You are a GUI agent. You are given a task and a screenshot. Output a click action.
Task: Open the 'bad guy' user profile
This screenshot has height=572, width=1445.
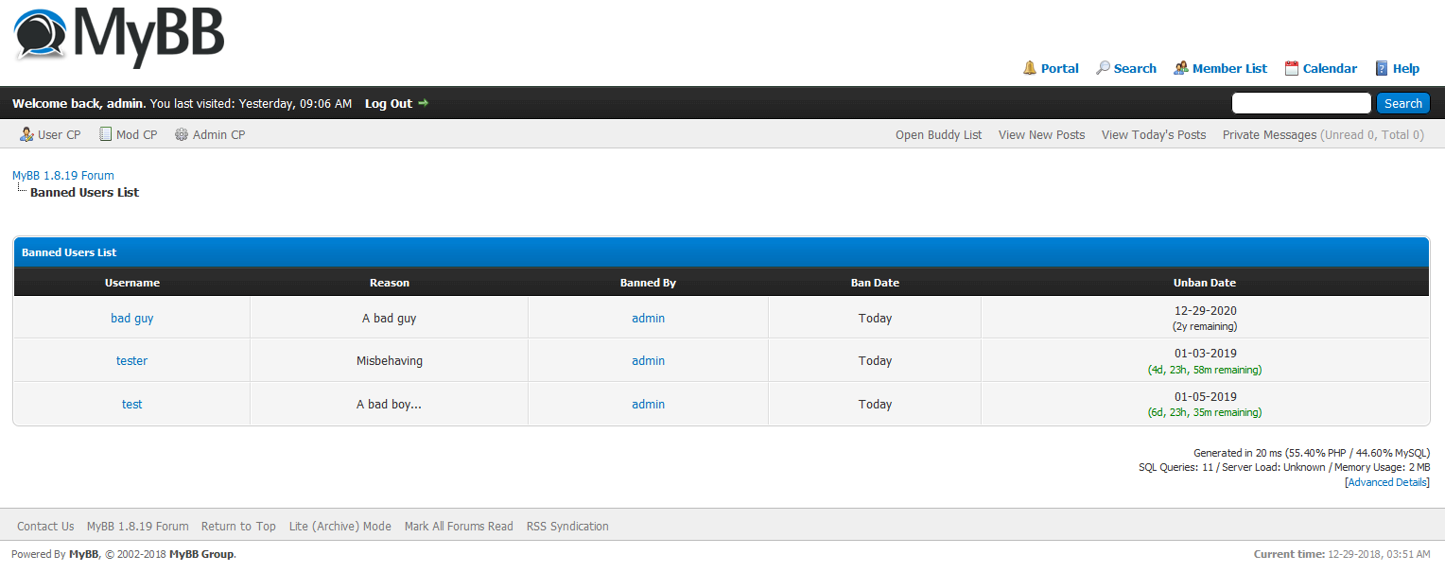(131, 318)
